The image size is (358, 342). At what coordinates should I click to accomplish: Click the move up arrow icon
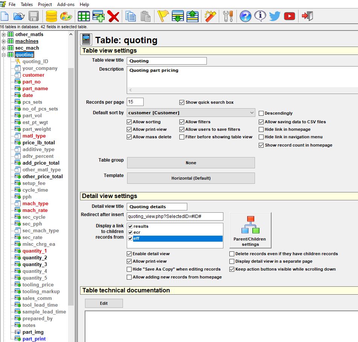[193, 16]
